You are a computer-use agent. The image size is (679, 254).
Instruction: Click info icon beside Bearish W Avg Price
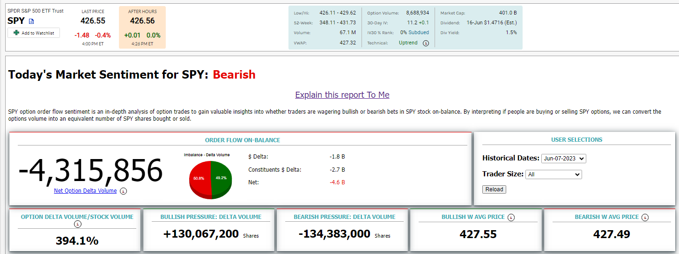[x=645, y=217]
